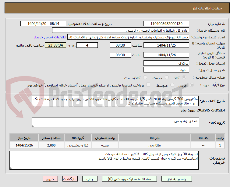The image size is (230, 187).
Task: Click the اطلاعات کالاهای مورد نیاز heading
Action: tap(203, 110)
